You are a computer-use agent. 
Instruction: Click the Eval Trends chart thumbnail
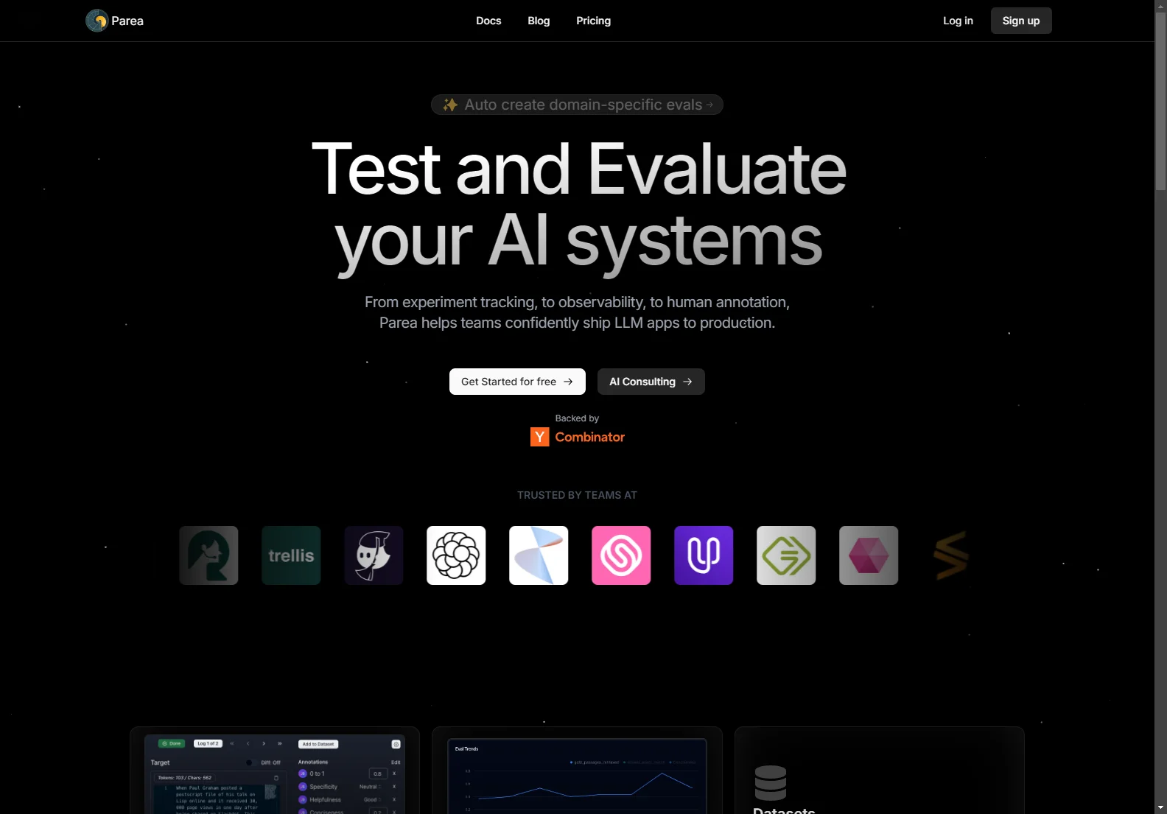click(577, 776)
